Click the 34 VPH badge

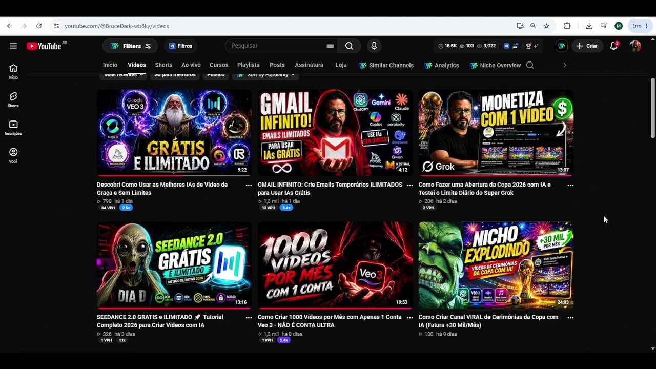(108, 208)
